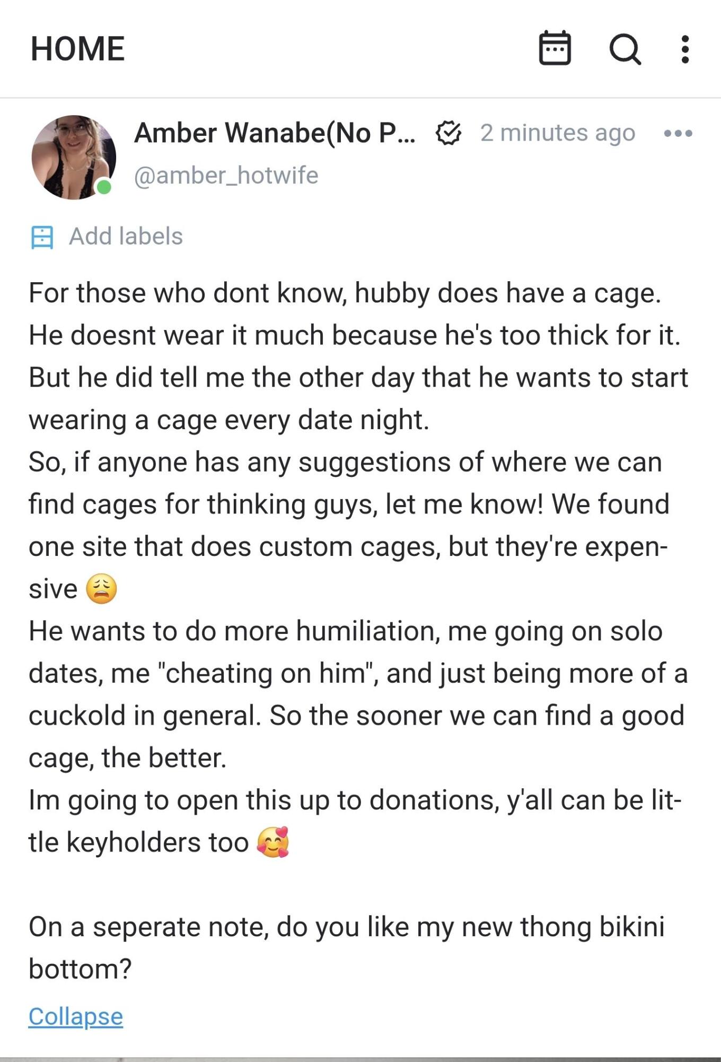Click the HOME header title
The image size is (721, 1062).
(x=77, y=49)
